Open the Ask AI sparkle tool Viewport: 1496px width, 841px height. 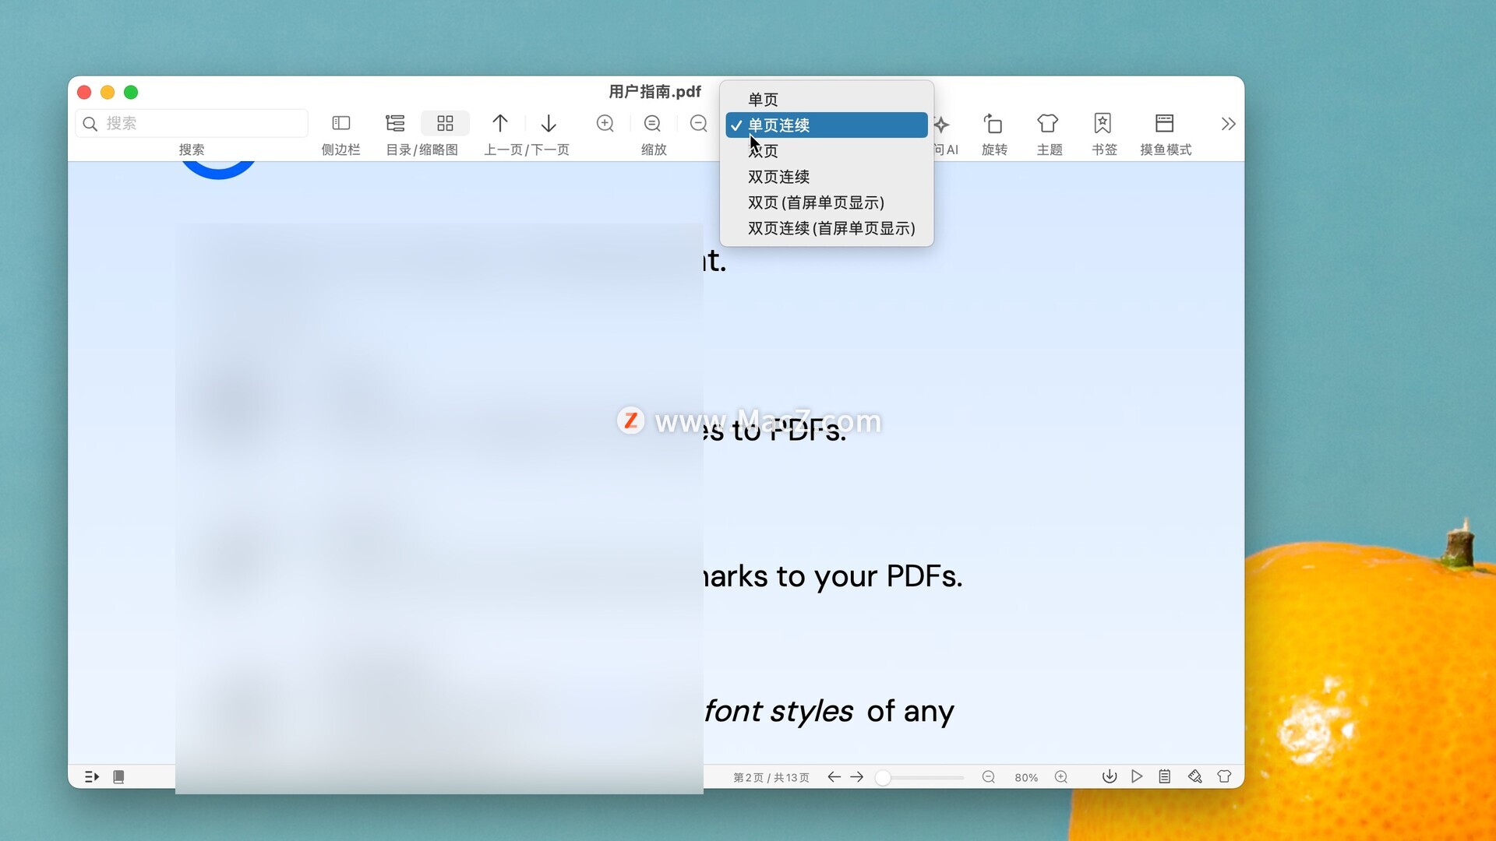942,124
